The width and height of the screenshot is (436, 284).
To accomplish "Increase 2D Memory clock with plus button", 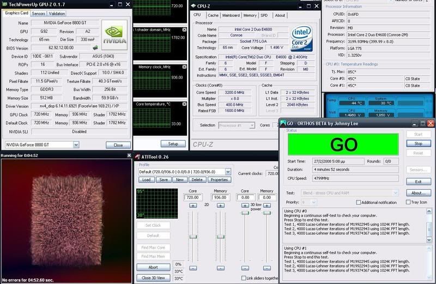I will click(221, 206).
